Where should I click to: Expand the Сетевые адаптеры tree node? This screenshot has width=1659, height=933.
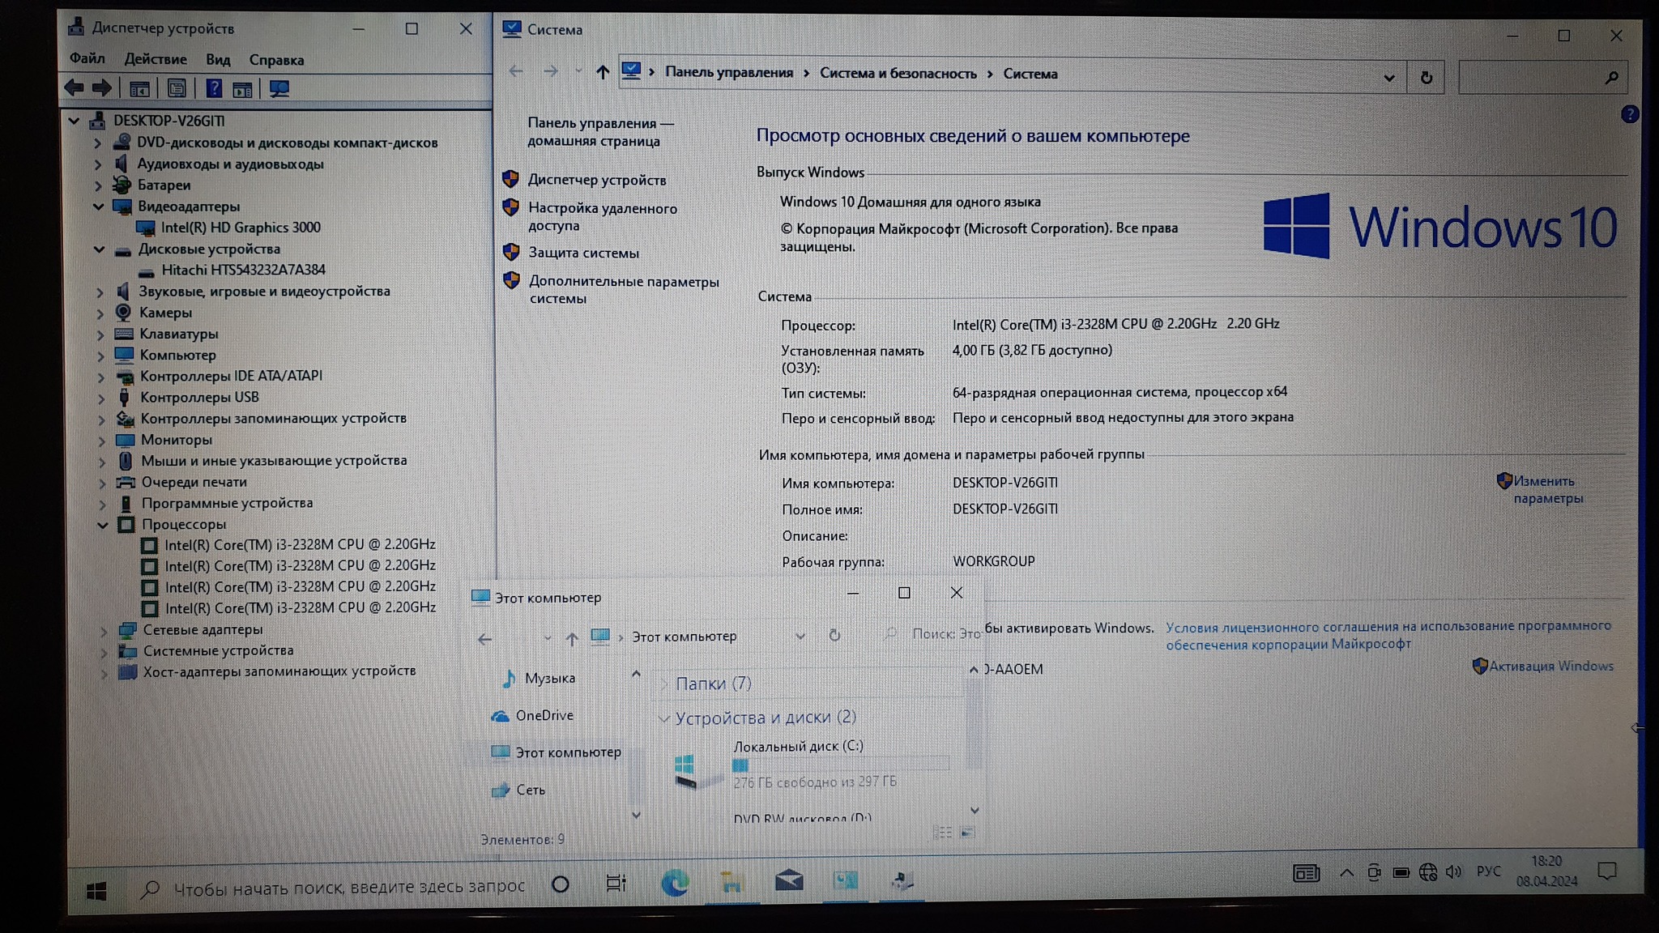(x=104, y=630)
